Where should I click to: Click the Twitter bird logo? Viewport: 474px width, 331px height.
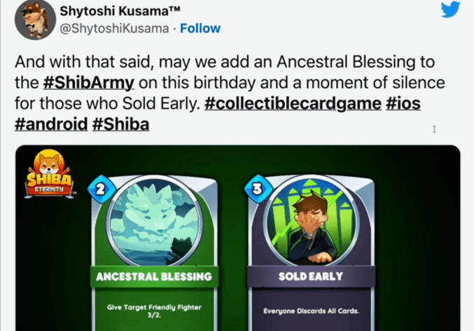(450, 11)
